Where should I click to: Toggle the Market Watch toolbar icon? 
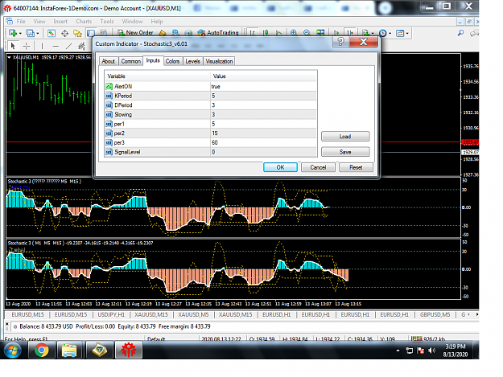click(52, 33)
